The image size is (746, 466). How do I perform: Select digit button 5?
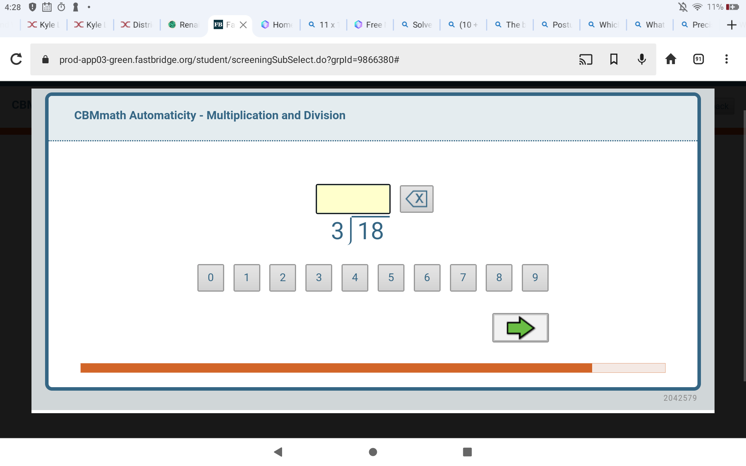pos(390,278)
